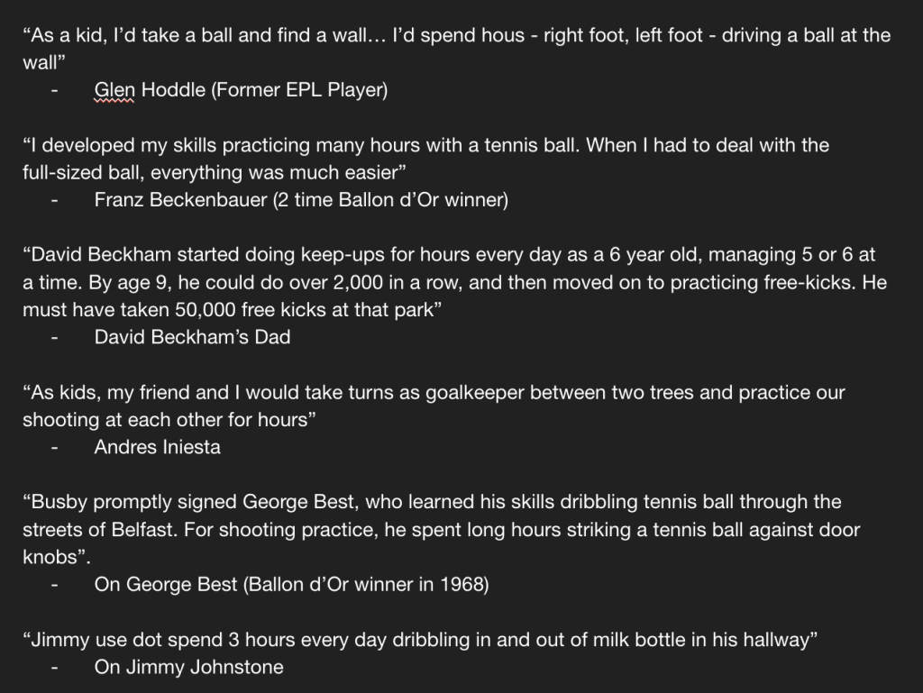This screenshot has height=693, width=923.
Task: Click "(2 time Ballon d'Or winner)" text
Action: (390, 200)
